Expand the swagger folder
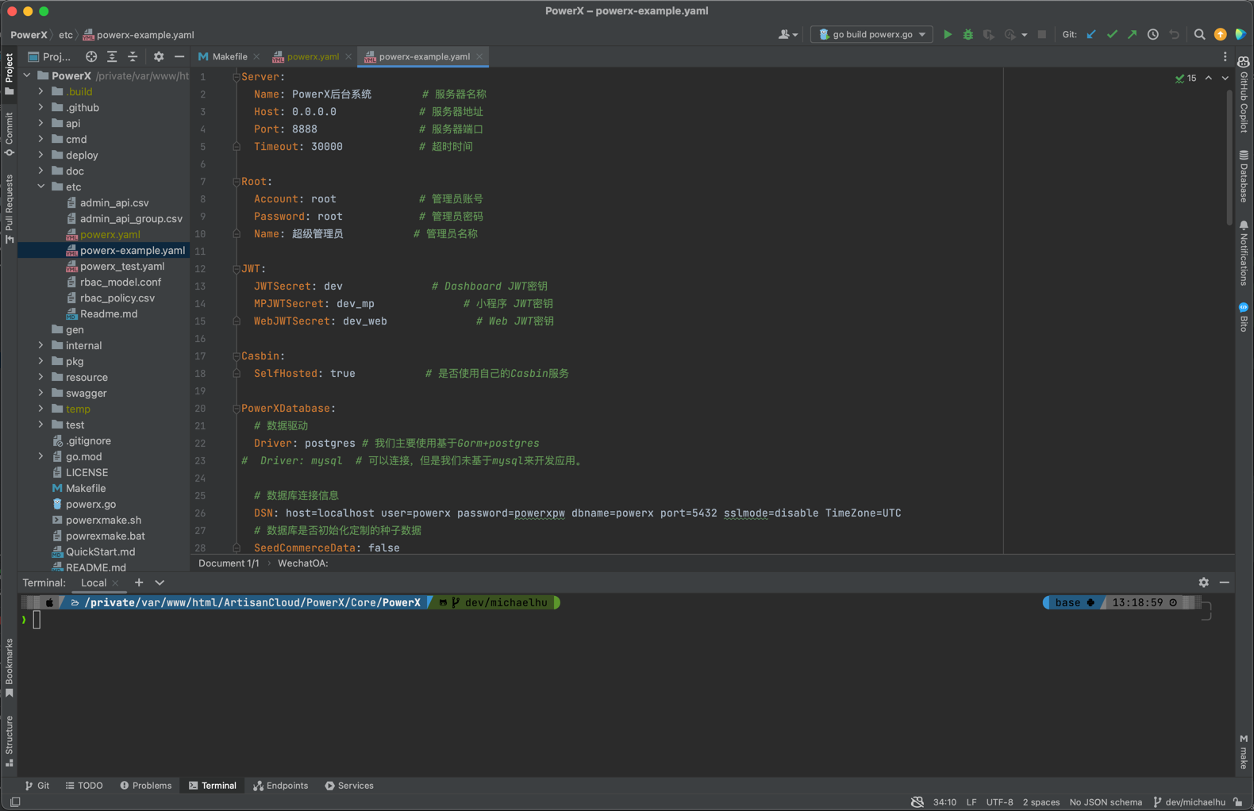This screenshot has width=1254, height=811. [40, 393]
